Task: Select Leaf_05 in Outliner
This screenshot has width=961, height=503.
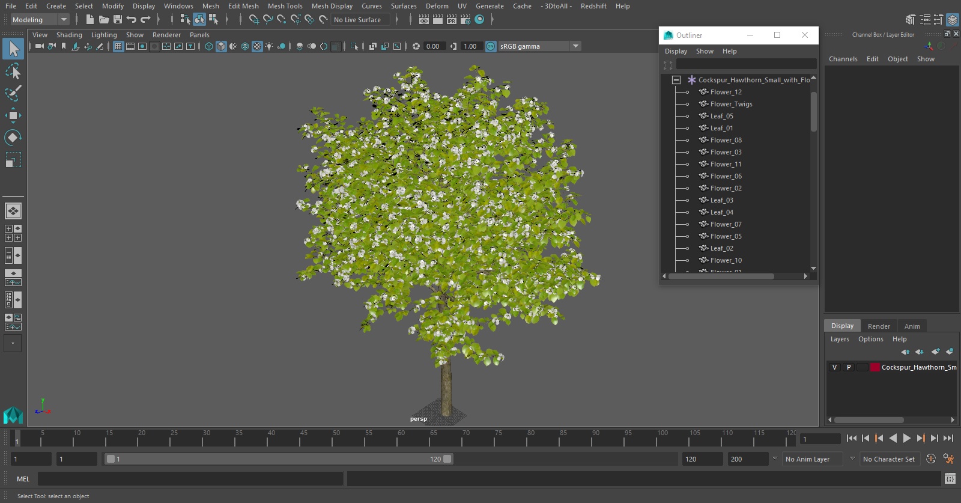Action: click(721, 116)
